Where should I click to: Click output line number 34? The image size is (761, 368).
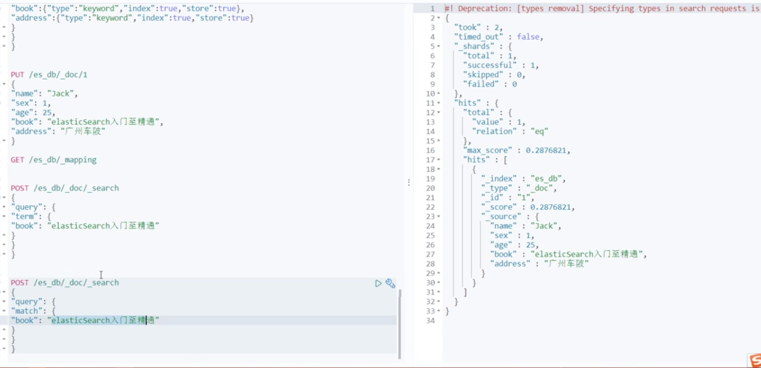click(430, 320)
